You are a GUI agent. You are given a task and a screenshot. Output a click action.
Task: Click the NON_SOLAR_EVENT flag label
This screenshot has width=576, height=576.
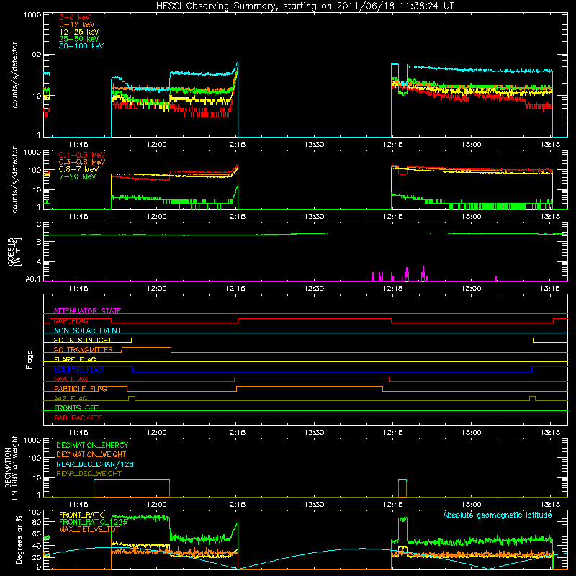coord(87,330)
